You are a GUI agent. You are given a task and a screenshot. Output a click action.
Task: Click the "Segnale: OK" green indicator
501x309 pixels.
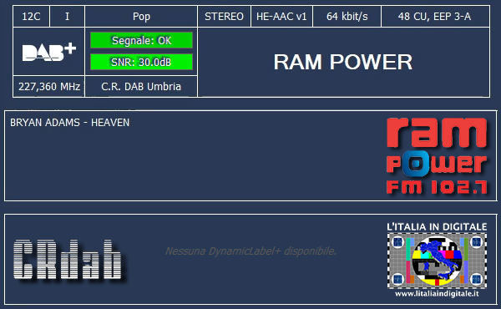coord(141,41)
